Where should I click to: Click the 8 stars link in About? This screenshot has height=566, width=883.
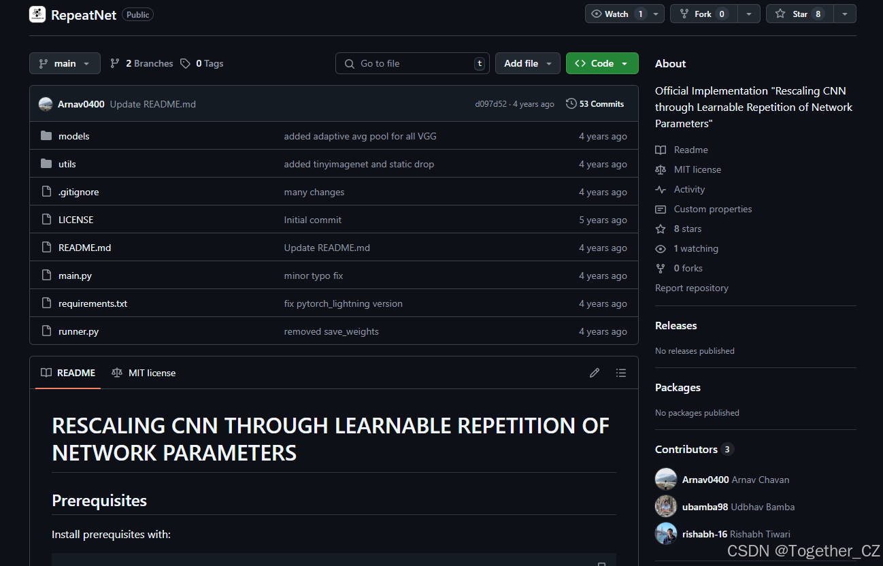point(687,229)
